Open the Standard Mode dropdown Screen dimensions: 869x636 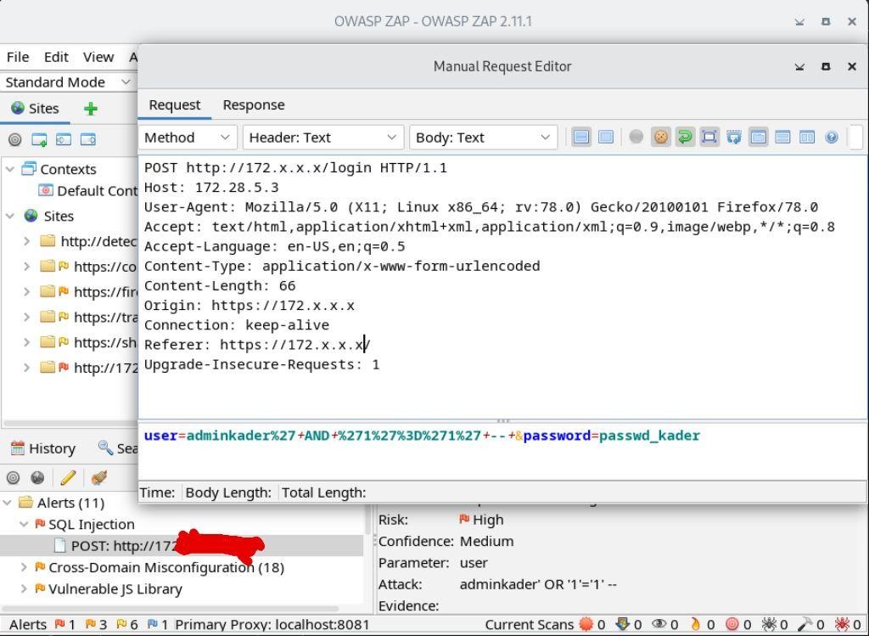(x=67, y=82)
